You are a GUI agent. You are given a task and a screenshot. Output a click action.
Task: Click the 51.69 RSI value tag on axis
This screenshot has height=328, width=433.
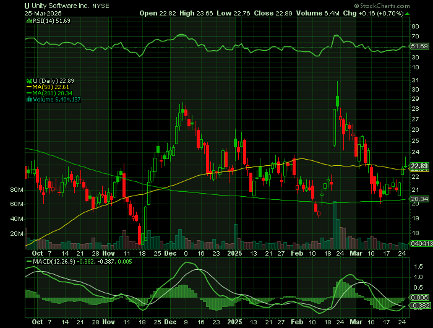tap(419, 46)
